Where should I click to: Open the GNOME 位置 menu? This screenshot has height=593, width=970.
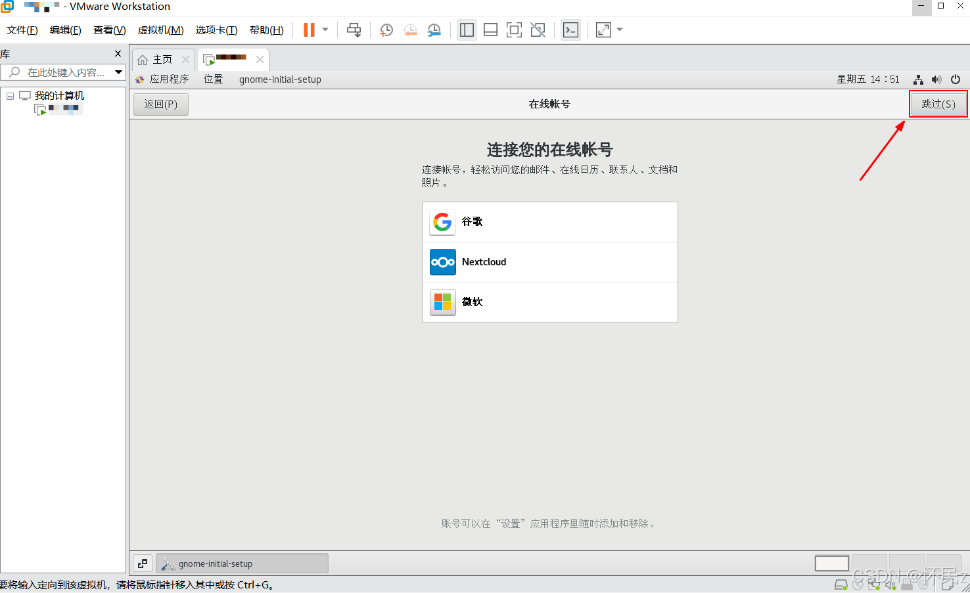point(213,79)
